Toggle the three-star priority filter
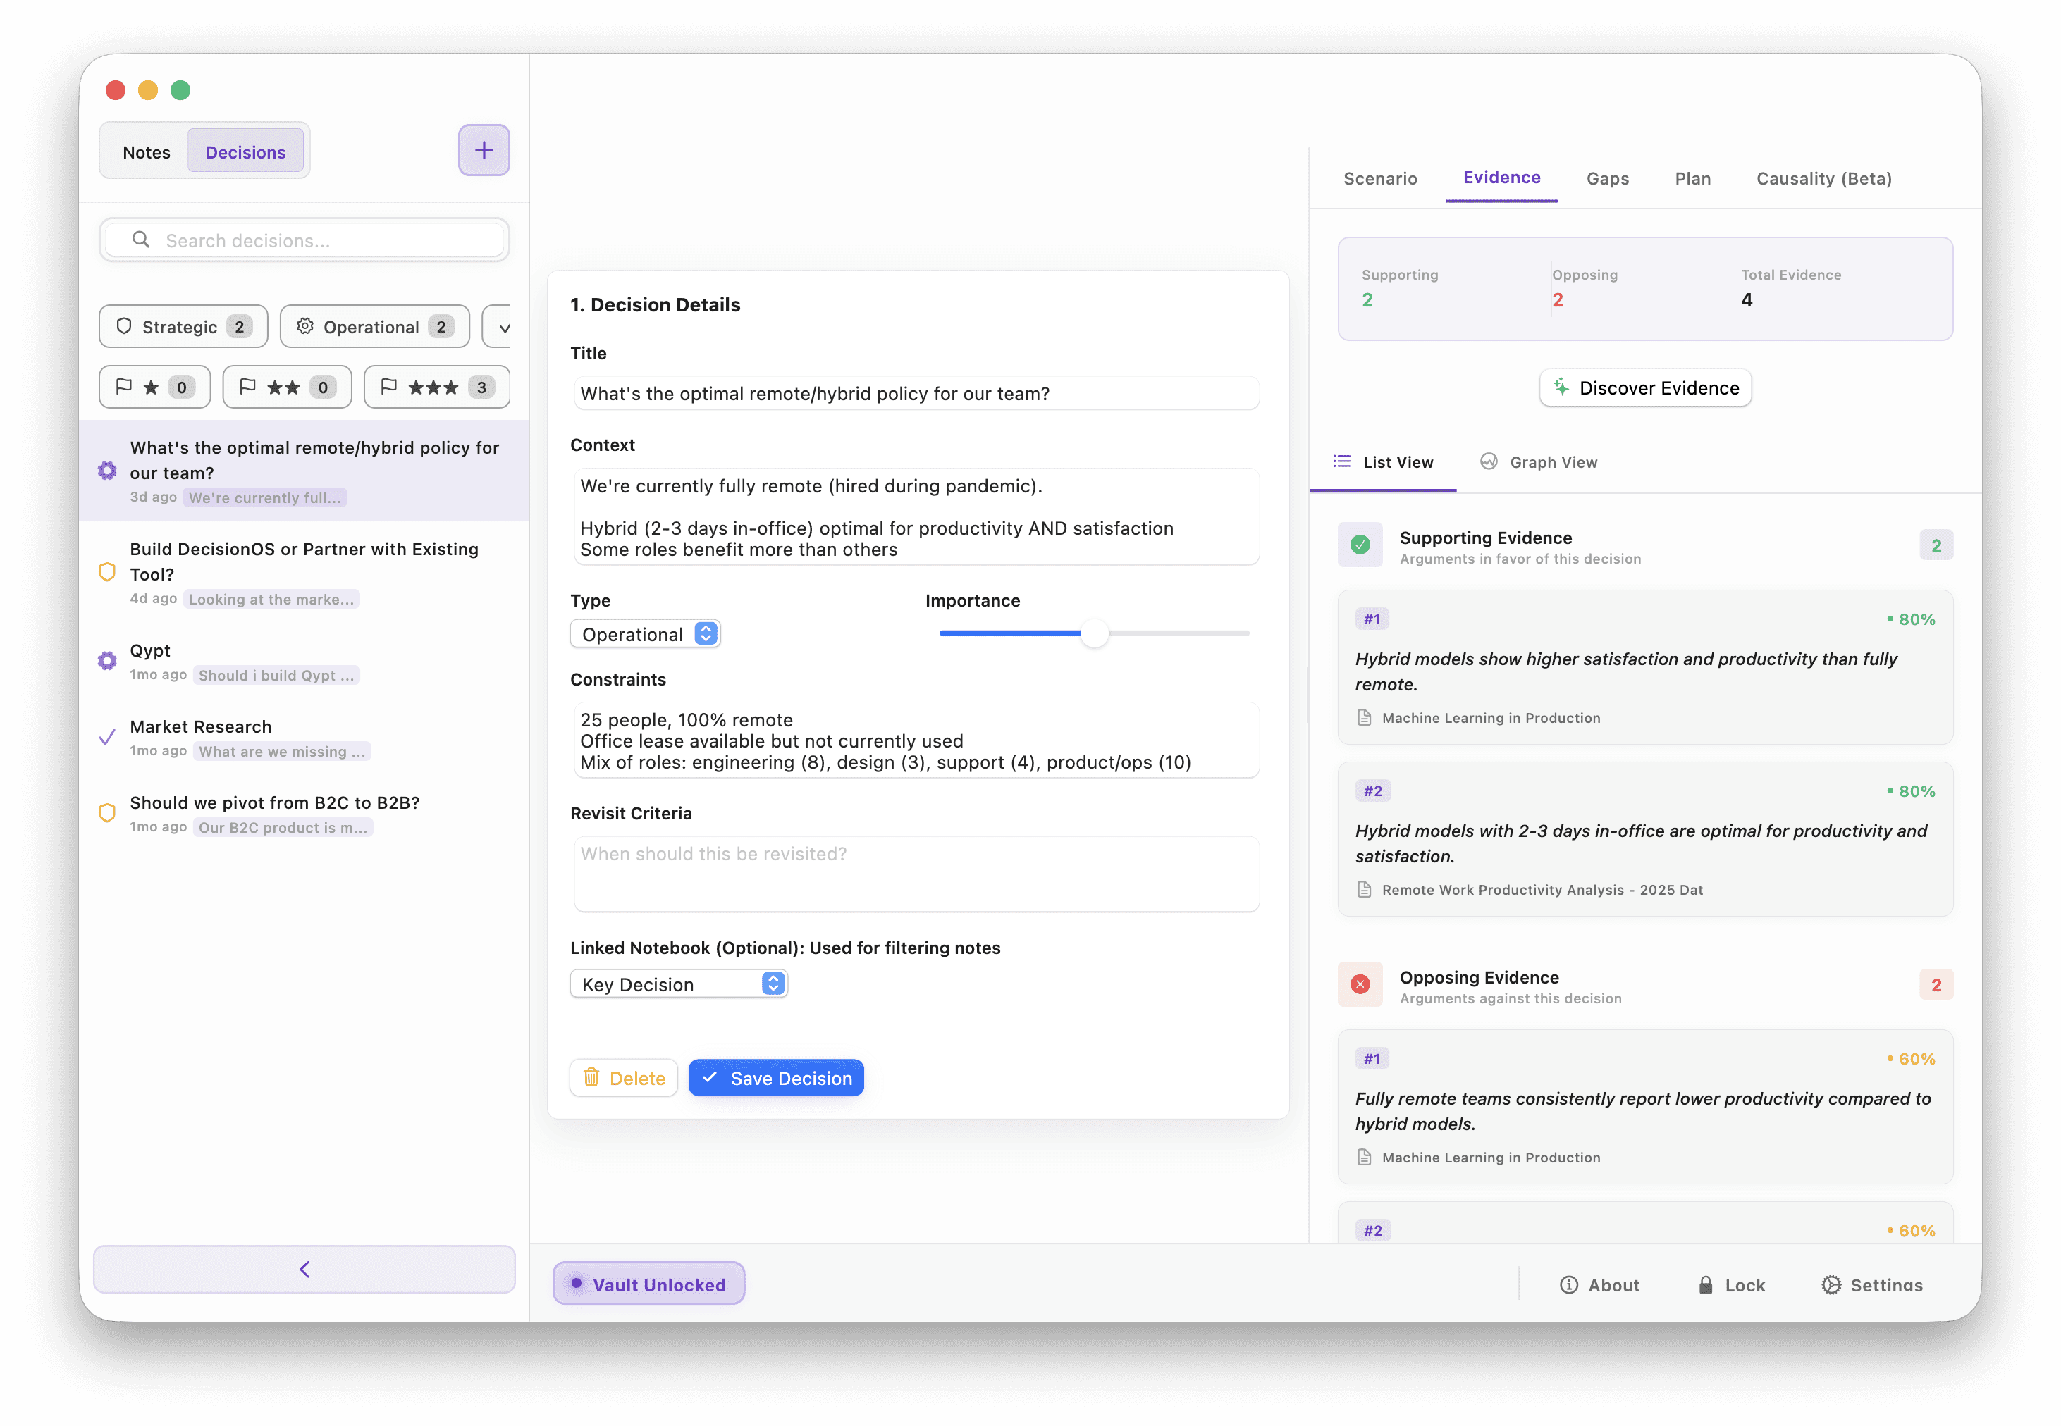This screenshot has height=1426, width=2061. 436,387
